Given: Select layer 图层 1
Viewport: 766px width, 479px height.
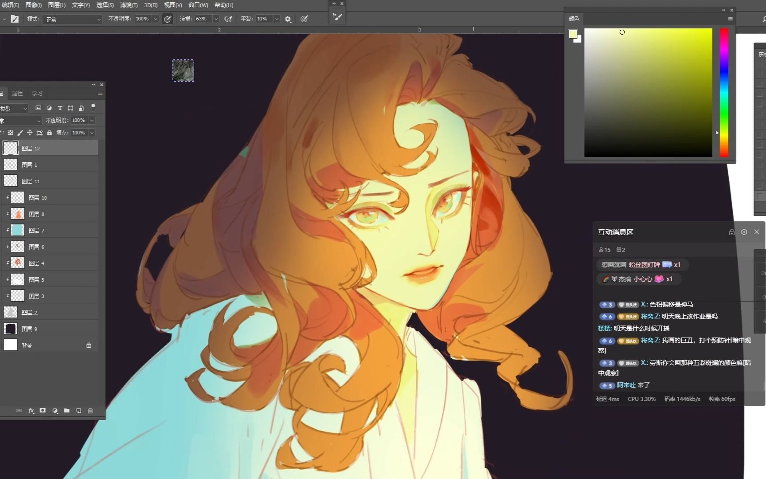Looking at the screenshot, I should [x=49, y=165].
